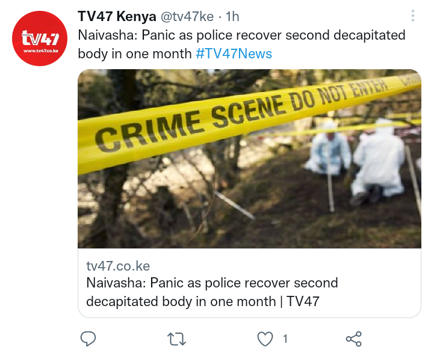Screen dimensions: 431x350
Task: Open the crime scene tape preview image
Action: click(x=249, y=159)
